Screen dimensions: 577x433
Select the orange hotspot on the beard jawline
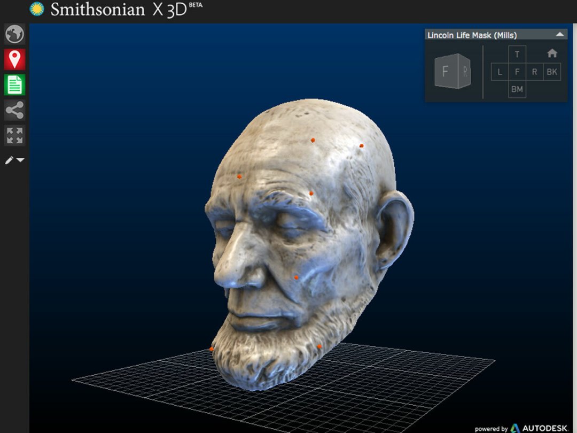319,346
